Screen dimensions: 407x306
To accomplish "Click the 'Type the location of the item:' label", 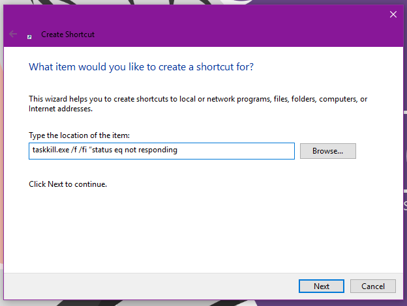I will click(x=79, y=135).
